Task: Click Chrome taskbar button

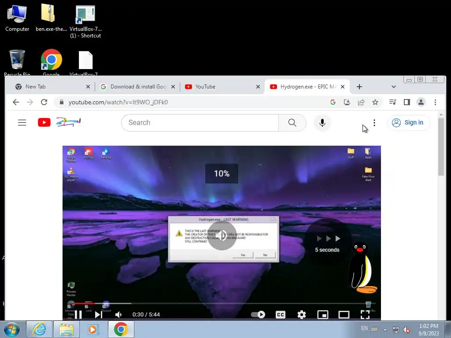Action: [x=121, y=329]
